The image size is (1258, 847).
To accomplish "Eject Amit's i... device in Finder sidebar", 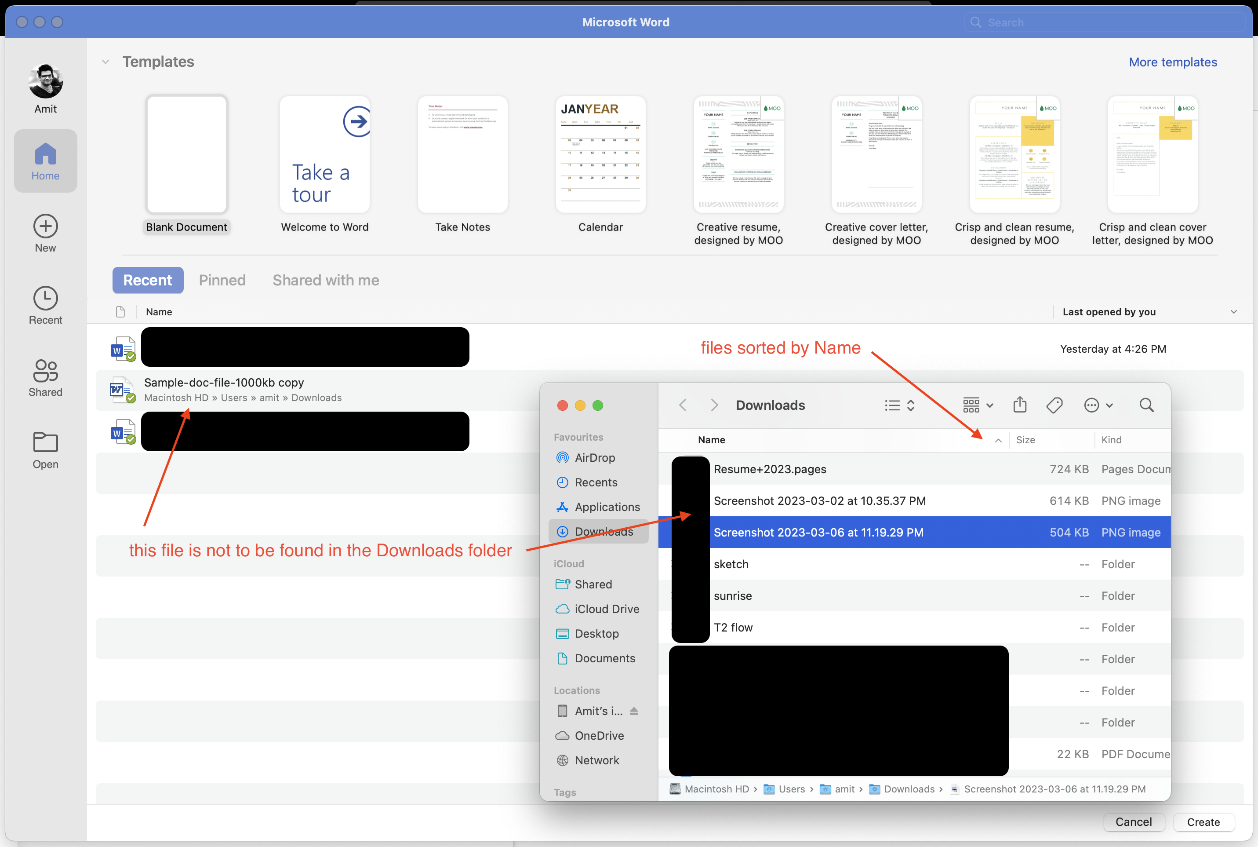I will [x=634, y=711].
